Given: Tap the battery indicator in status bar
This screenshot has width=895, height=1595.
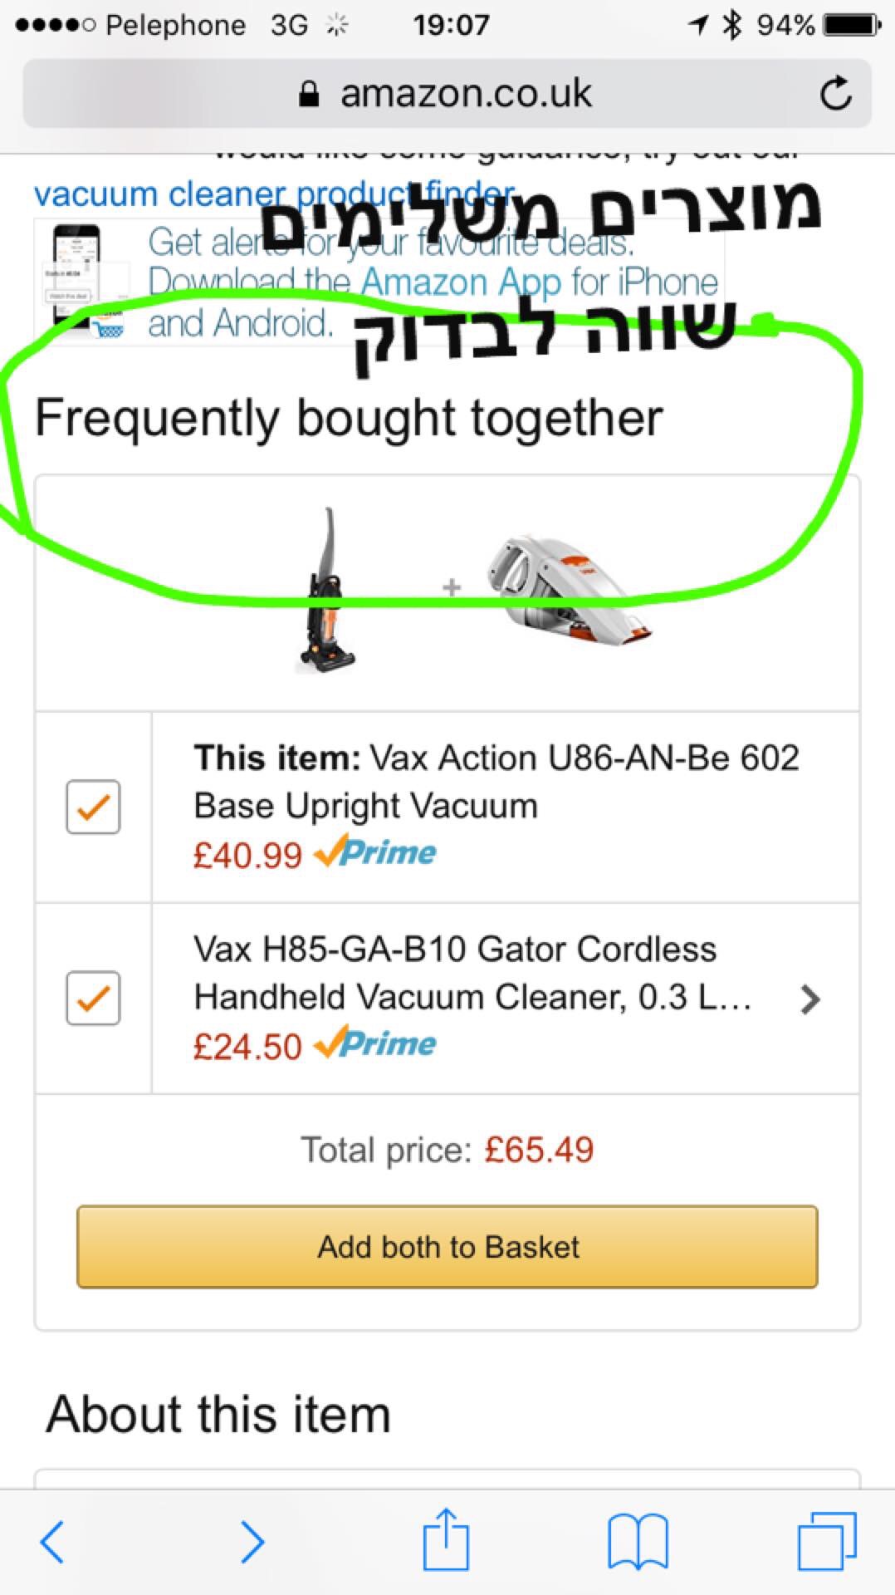Looking at the screenshot, I should 851,25.
